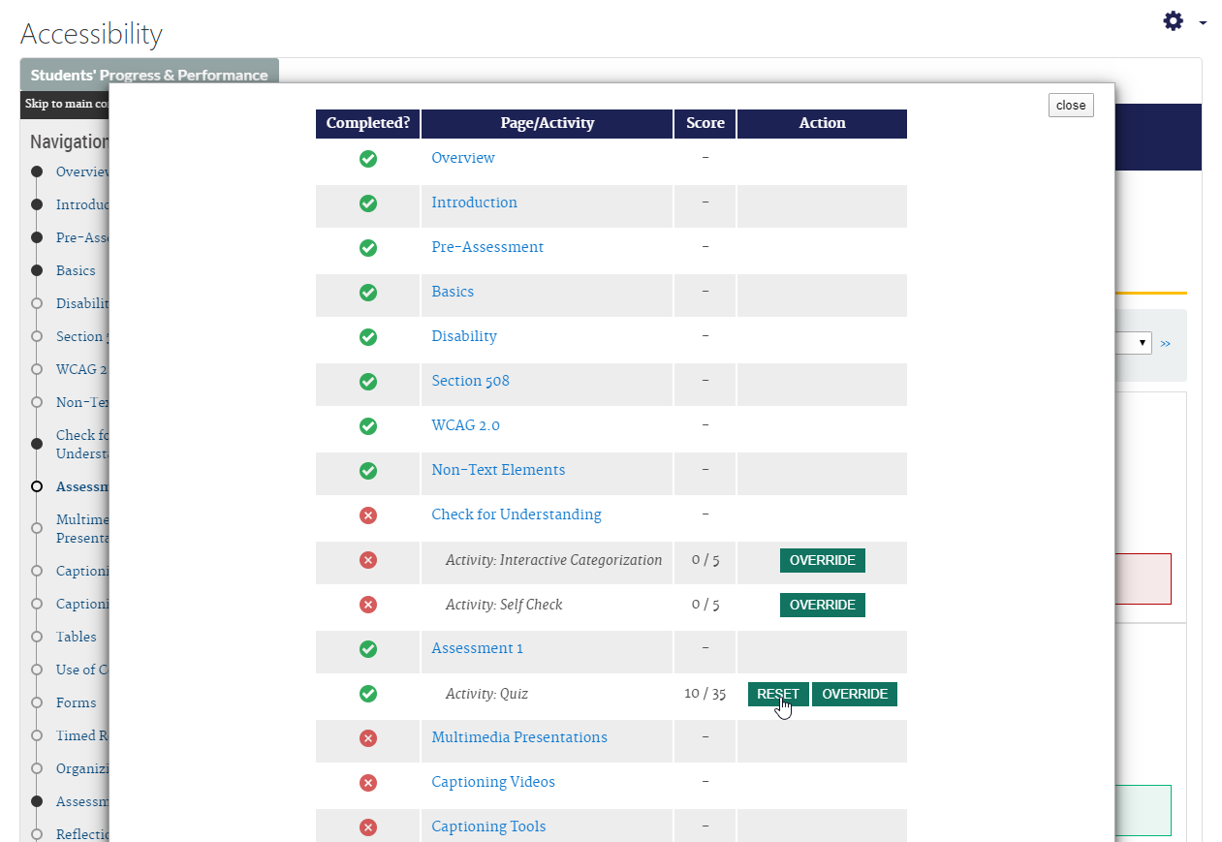Open page dropdown behind the dialog
This screenshot has width=1222, height=842.
coord(1134,343)
